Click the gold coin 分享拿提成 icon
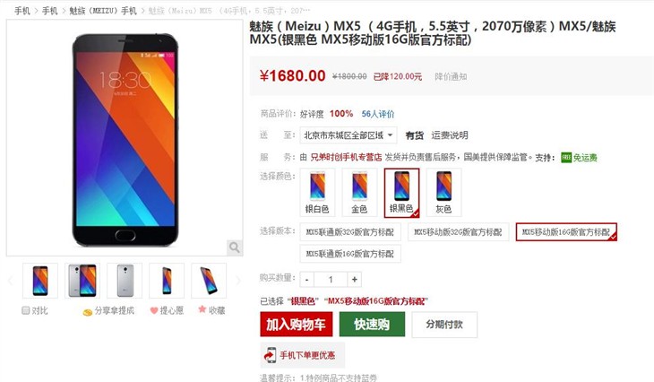Viewport: 654px width, 382px height. (88, 312)
